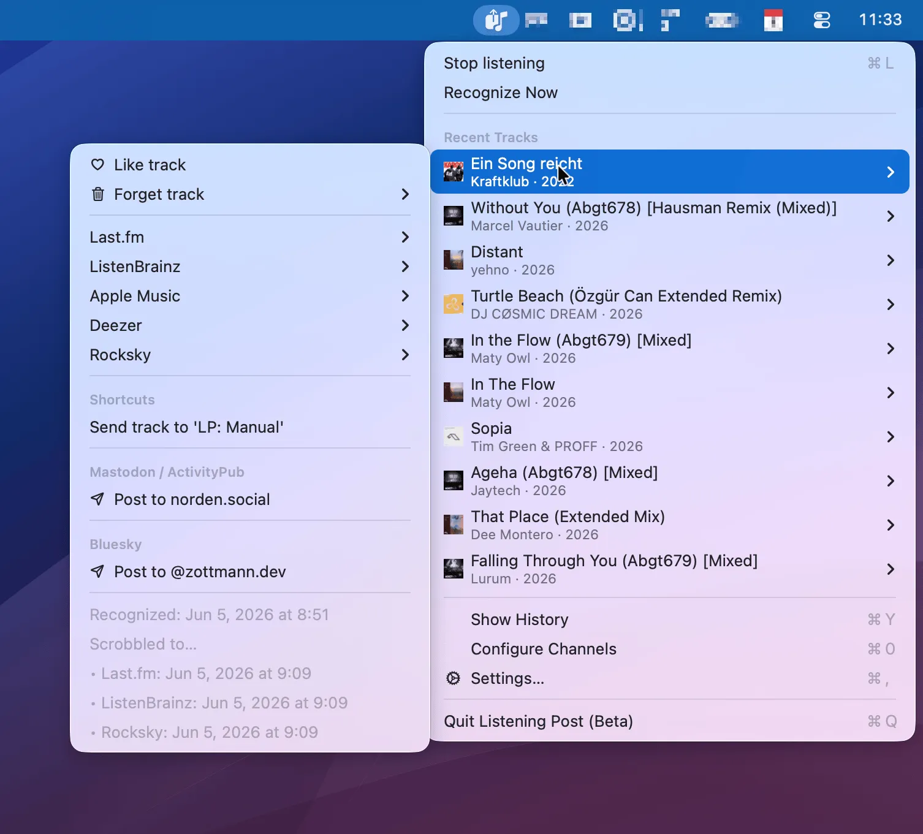Screen dimensions: 923x834
Task: Select the track Ageha (Abgt678) [Mixed]
Action: point(670,481)
